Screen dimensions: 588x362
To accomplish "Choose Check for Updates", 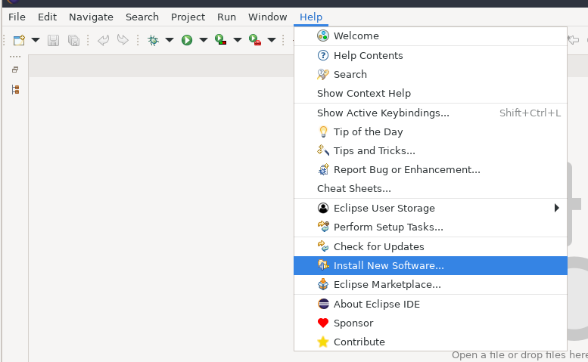I will pos(378,246).
